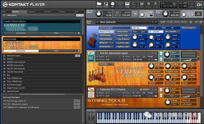
Task: Toggle the Reference Tone On switch
Action: click(x=192, y=15)
